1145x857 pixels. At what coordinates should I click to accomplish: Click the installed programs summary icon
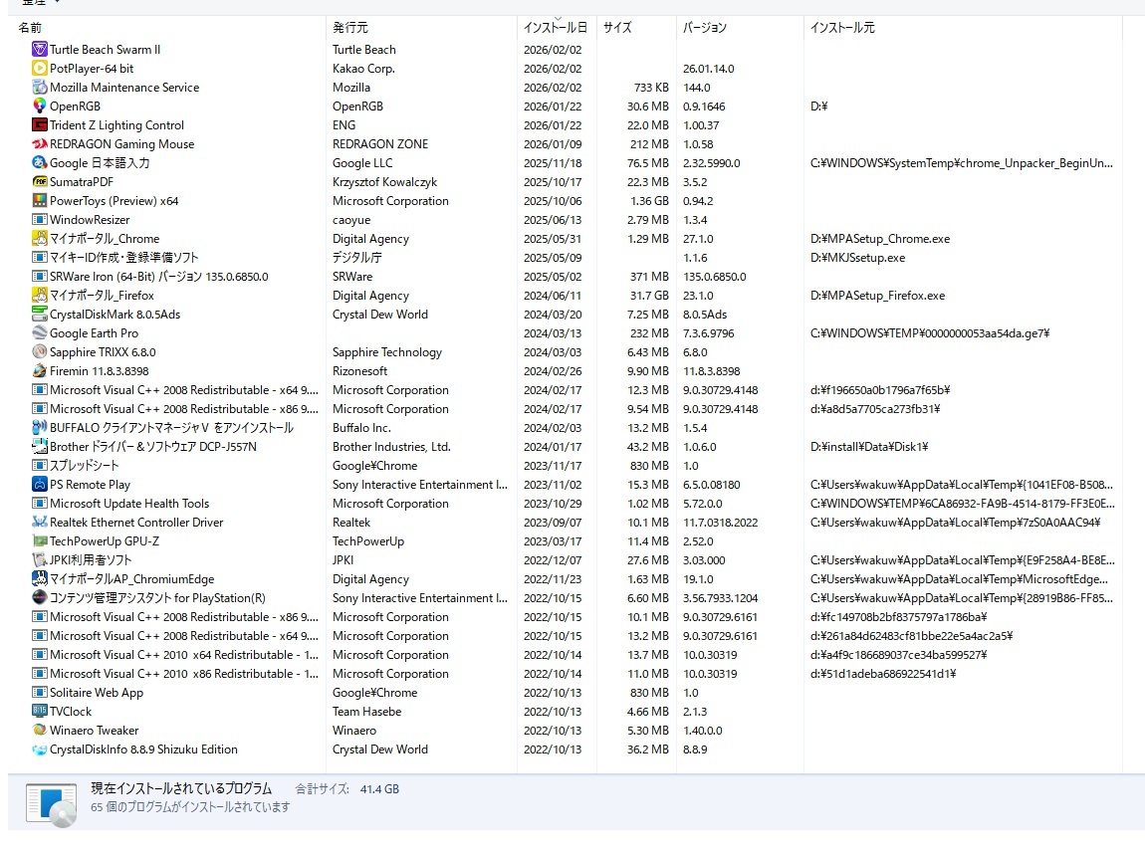pos(51,804)
